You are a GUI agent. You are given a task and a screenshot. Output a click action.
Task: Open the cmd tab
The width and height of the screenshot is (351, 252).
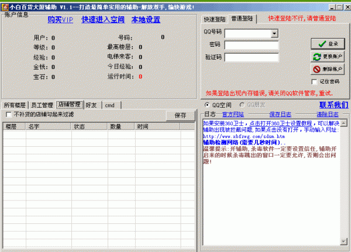[111, 105]
